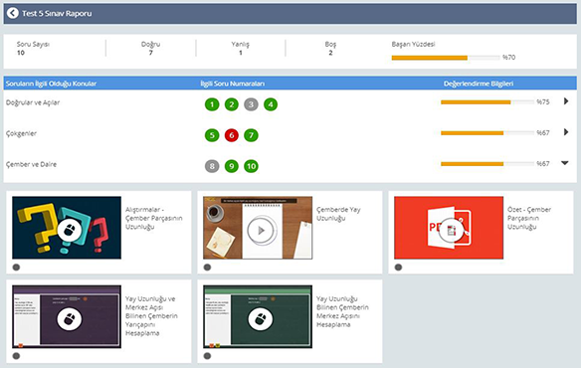Open unanswered grey question 3 circle
The image size is (581, 368).
coord(251,104)
